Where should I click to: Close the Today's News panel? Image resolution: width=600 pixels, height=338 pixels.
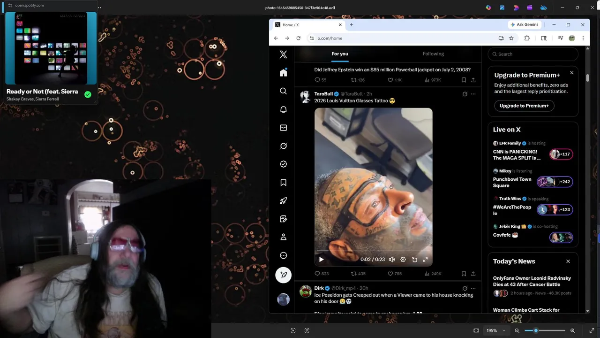(568, 261)
